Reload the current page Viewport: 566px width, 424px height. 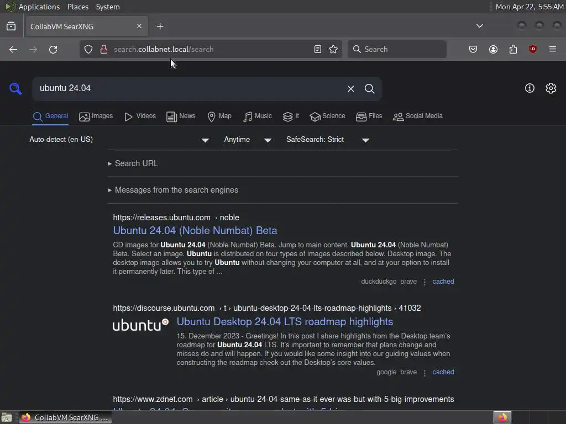pyautogui.click(x=53, y=49)
